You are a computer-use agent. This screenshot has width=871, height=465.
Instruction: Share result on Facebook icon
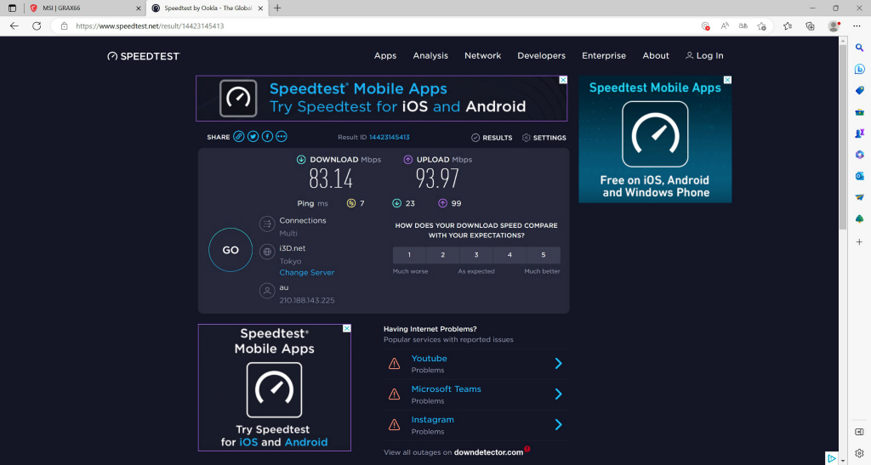click(x=267, y=137)
